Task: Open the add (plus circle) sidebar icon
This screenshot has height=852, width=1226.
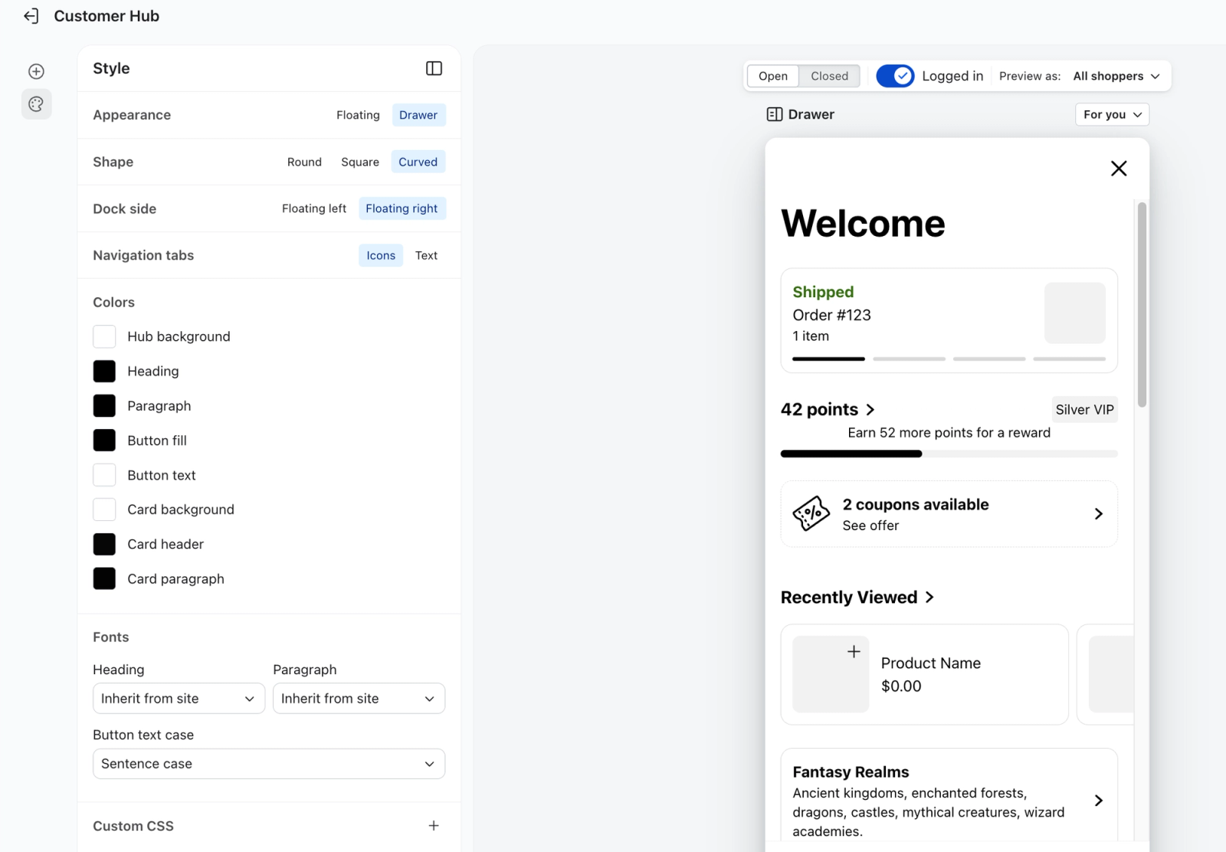Action: click(36, 71)
